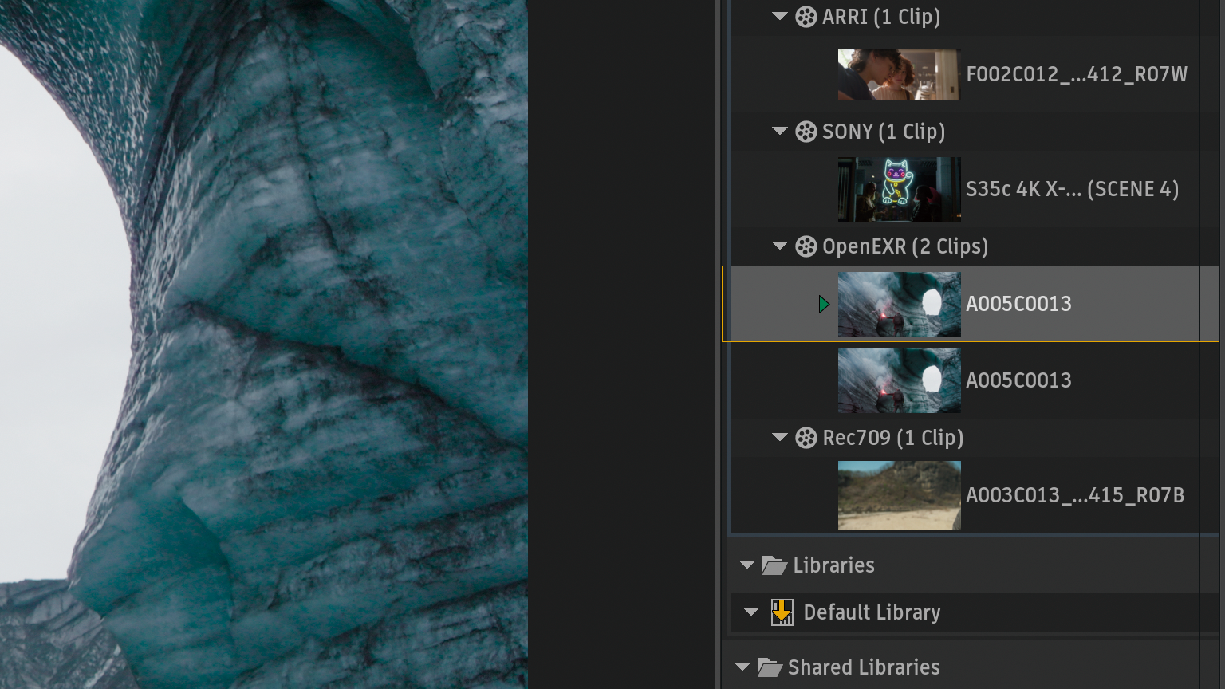Click the film reel icon beside OpenEXR
This screenshot has width=1225, height=689.
(806, 246)
